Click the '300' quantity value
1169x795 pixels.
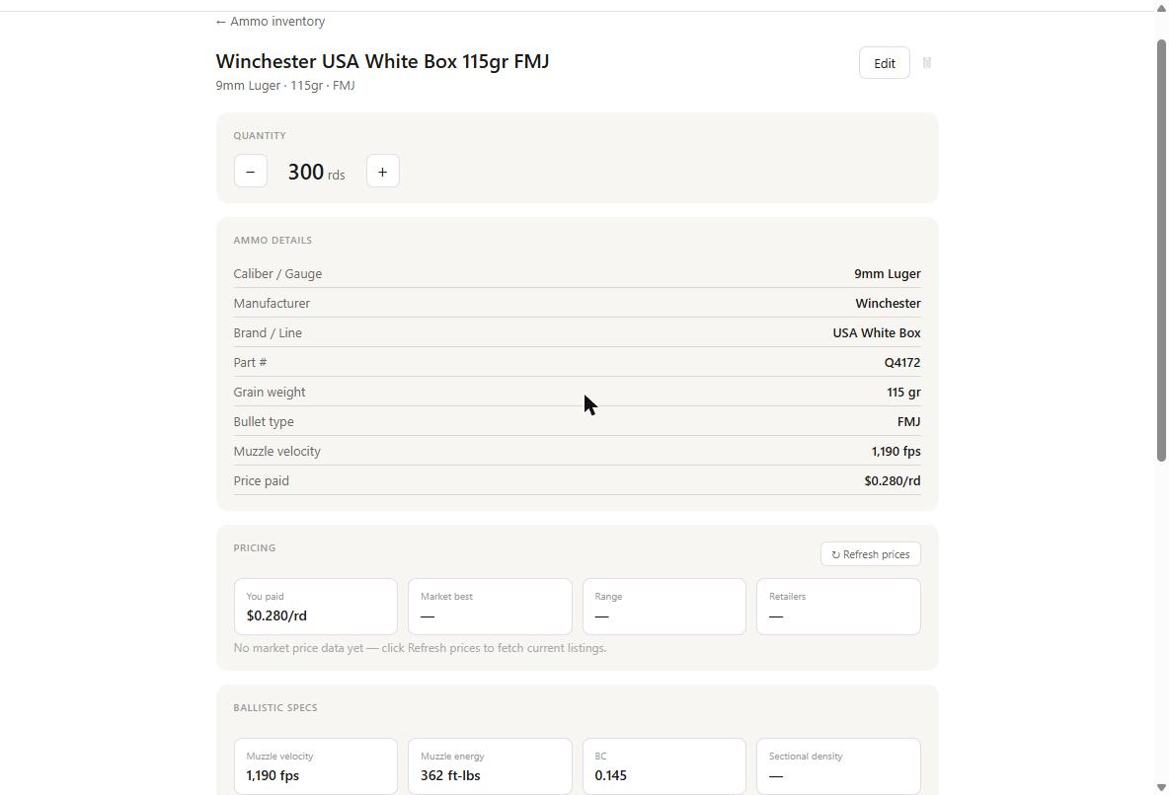(x=306, y=172)
